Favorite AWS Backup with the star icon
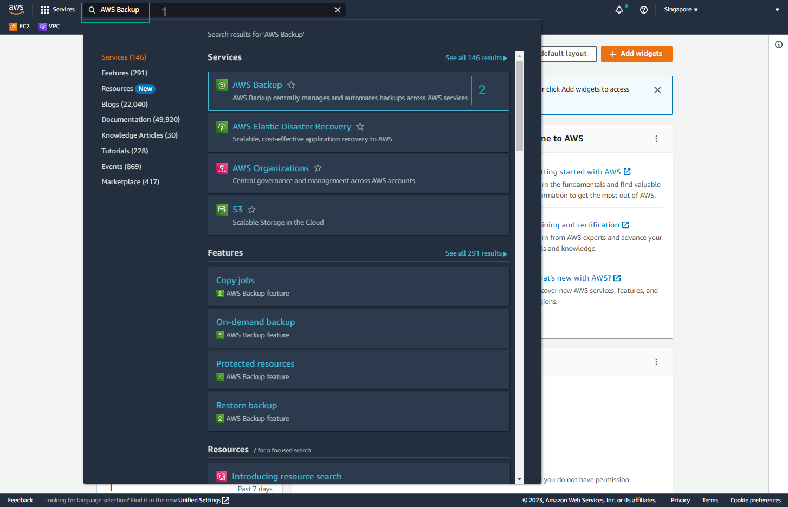This screenshot has height=507, width=788. pos(291,85)
